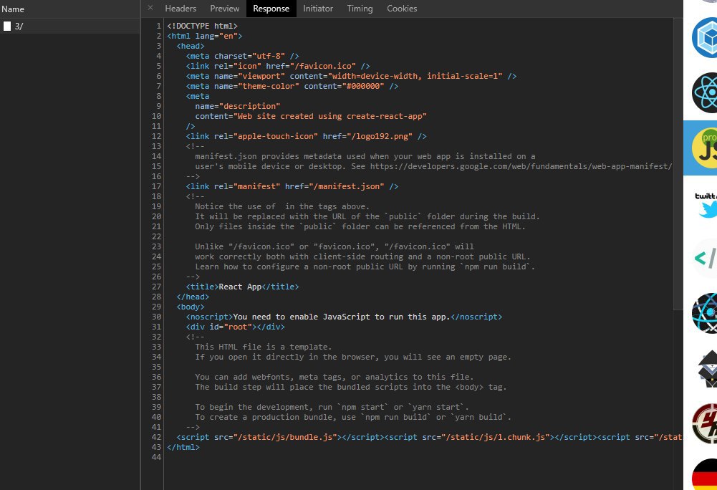Click line number 27 in the gutter
This screenshot has height=490, width=717.
[156, 287]
